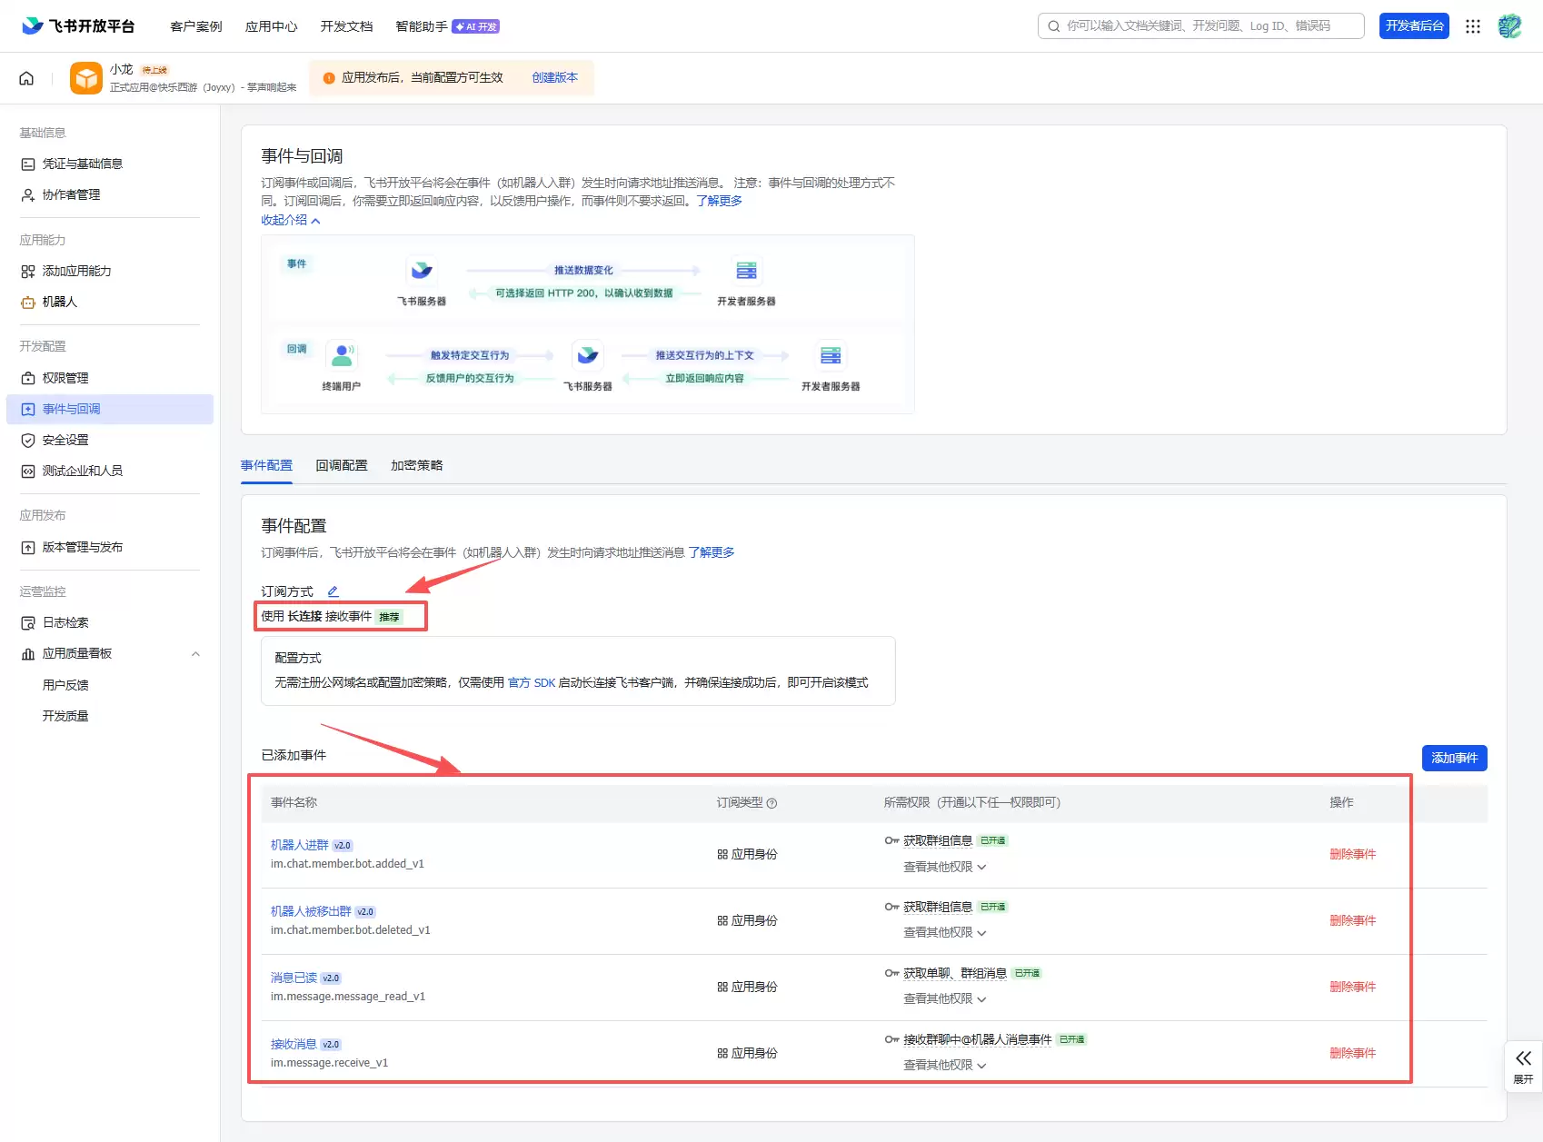This screenshot has height=1142, width=1543.
Task: Expand 查看其他权限 for 机器人进群 event
Action: [944, 867]
